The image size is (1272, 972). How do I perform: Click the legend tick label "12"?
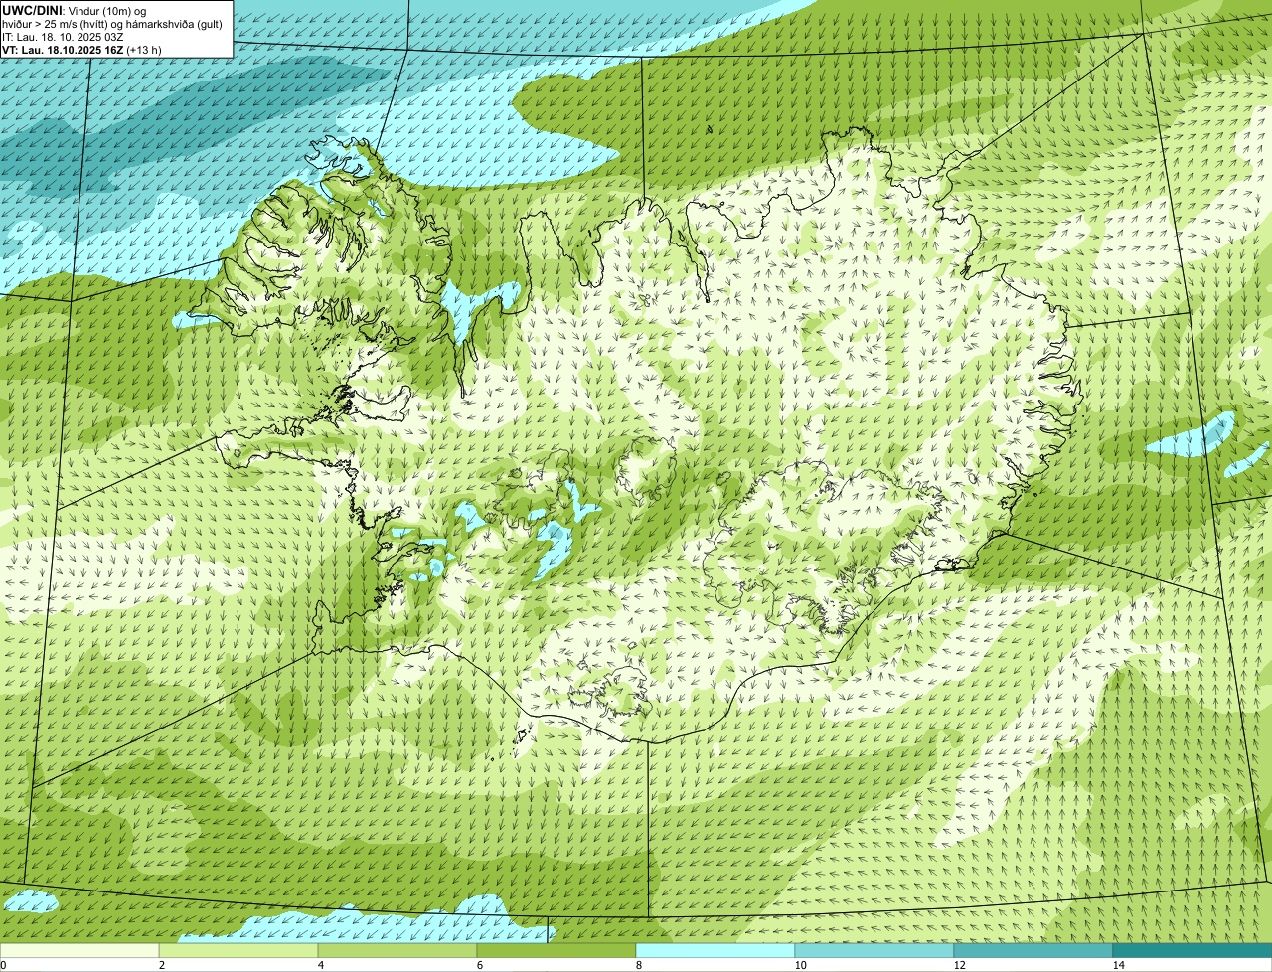(959, 965)
